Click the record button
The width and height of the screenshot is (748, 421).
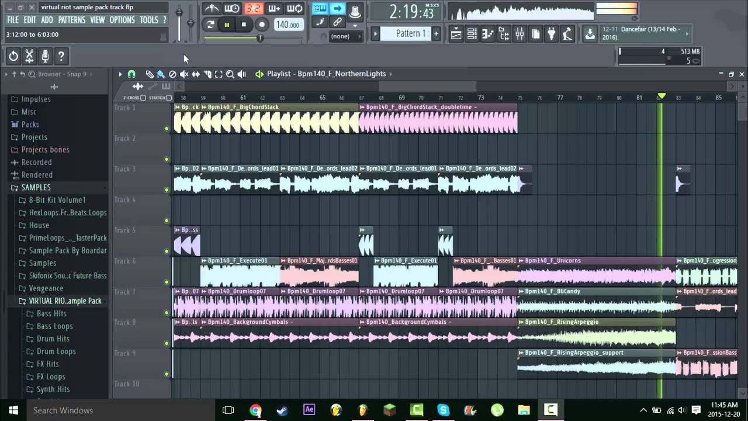(x=262, y=25)
